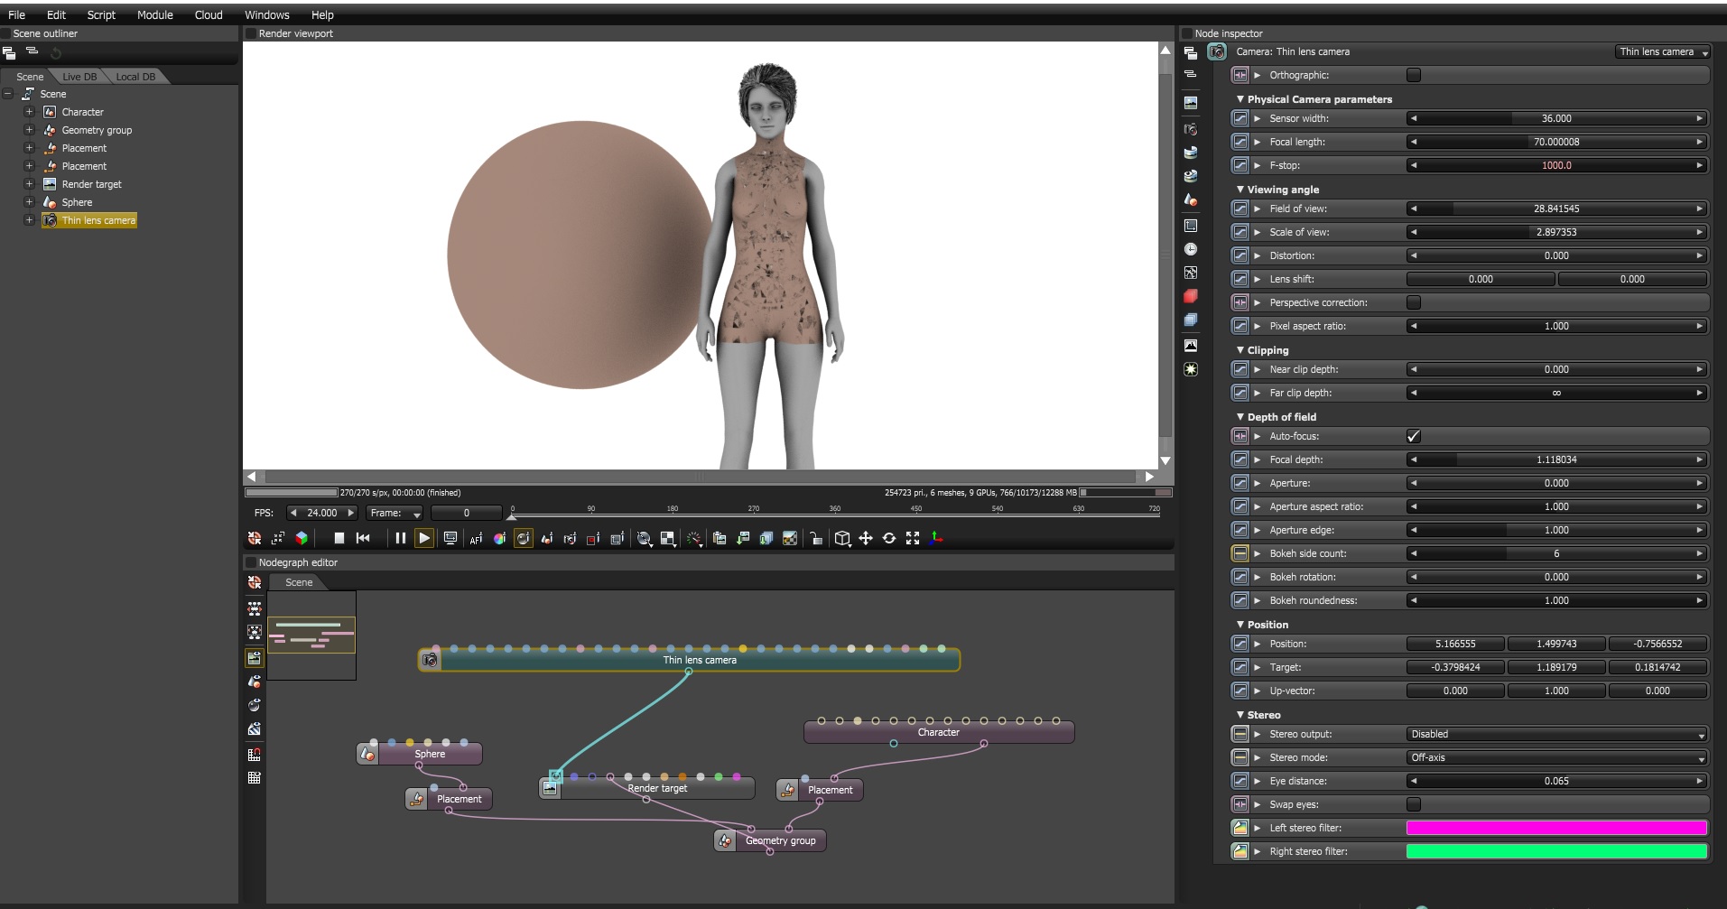Switch to the Live DB tab
The image size is (1727, 909).
pos(79,77)
